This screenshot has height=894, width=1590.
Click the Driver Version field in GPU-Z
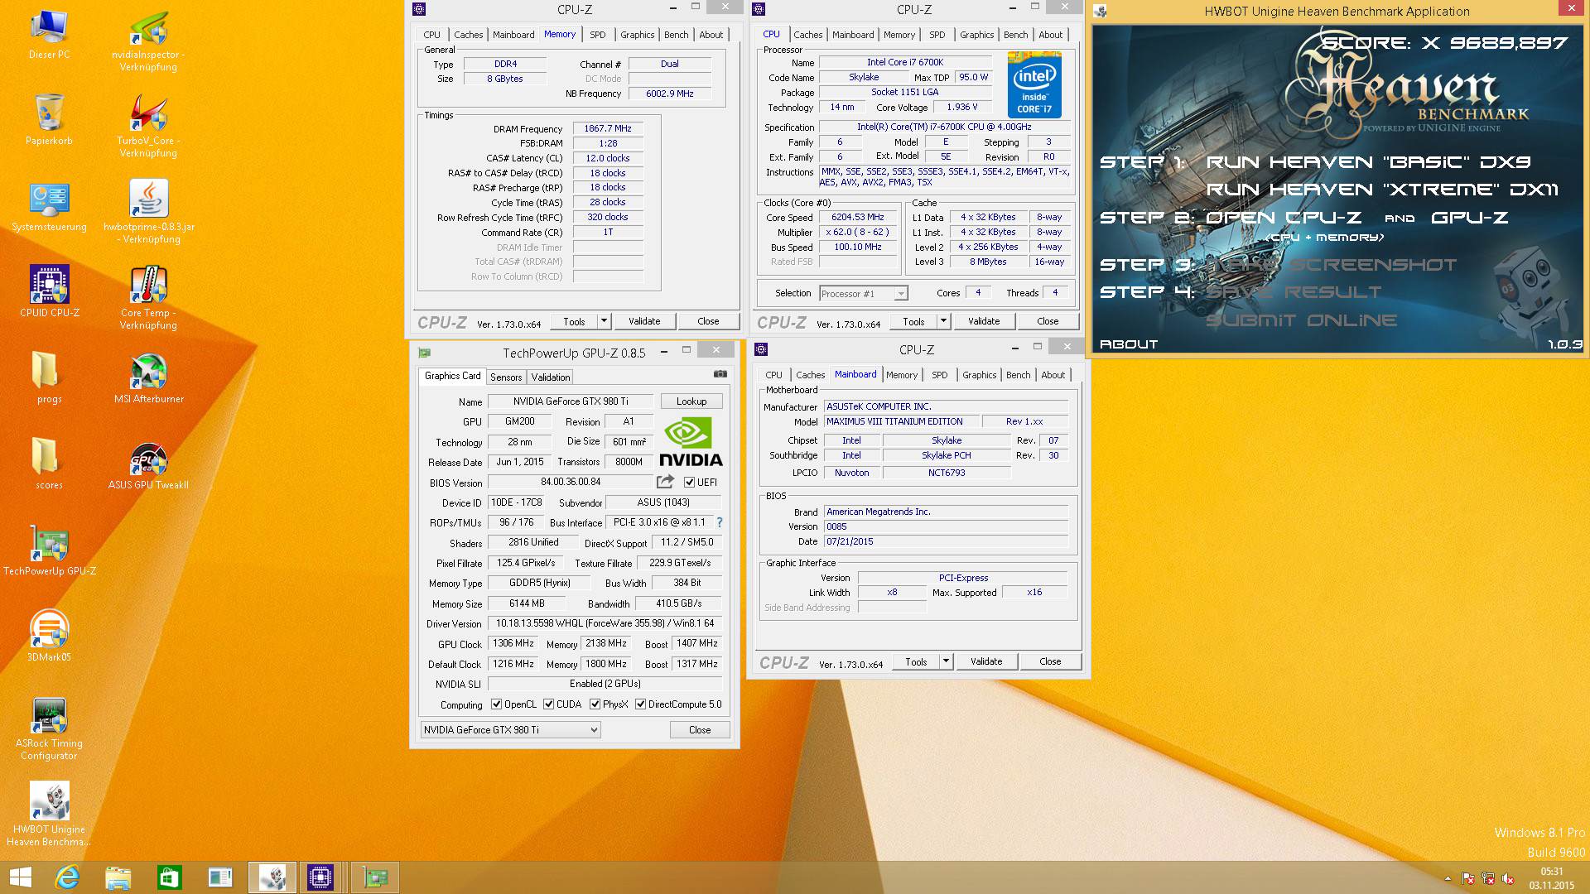tap(605, 623)
